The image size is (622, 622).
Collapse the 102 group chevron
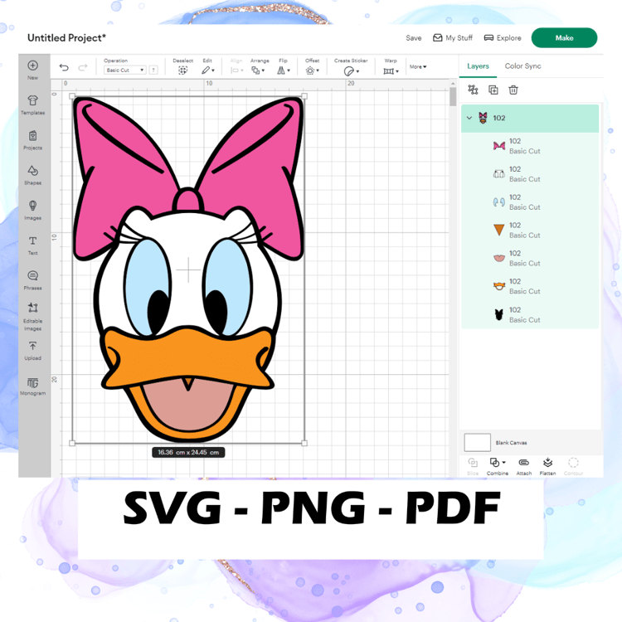(469, 118)
